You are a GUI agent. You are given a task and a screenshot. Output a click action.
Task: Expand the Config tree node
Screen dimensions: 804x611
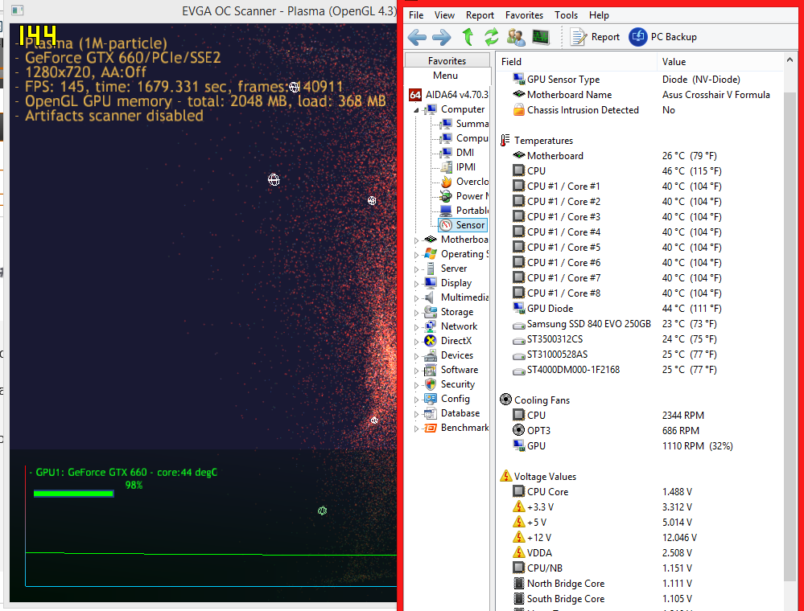(416, 400)
